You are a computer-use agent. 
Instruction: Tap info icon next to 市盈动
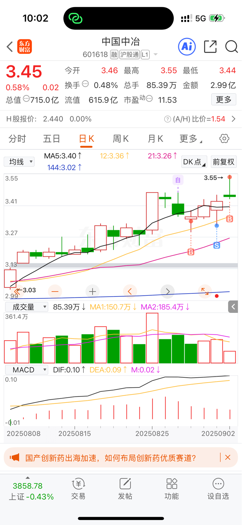click(149, 99)
